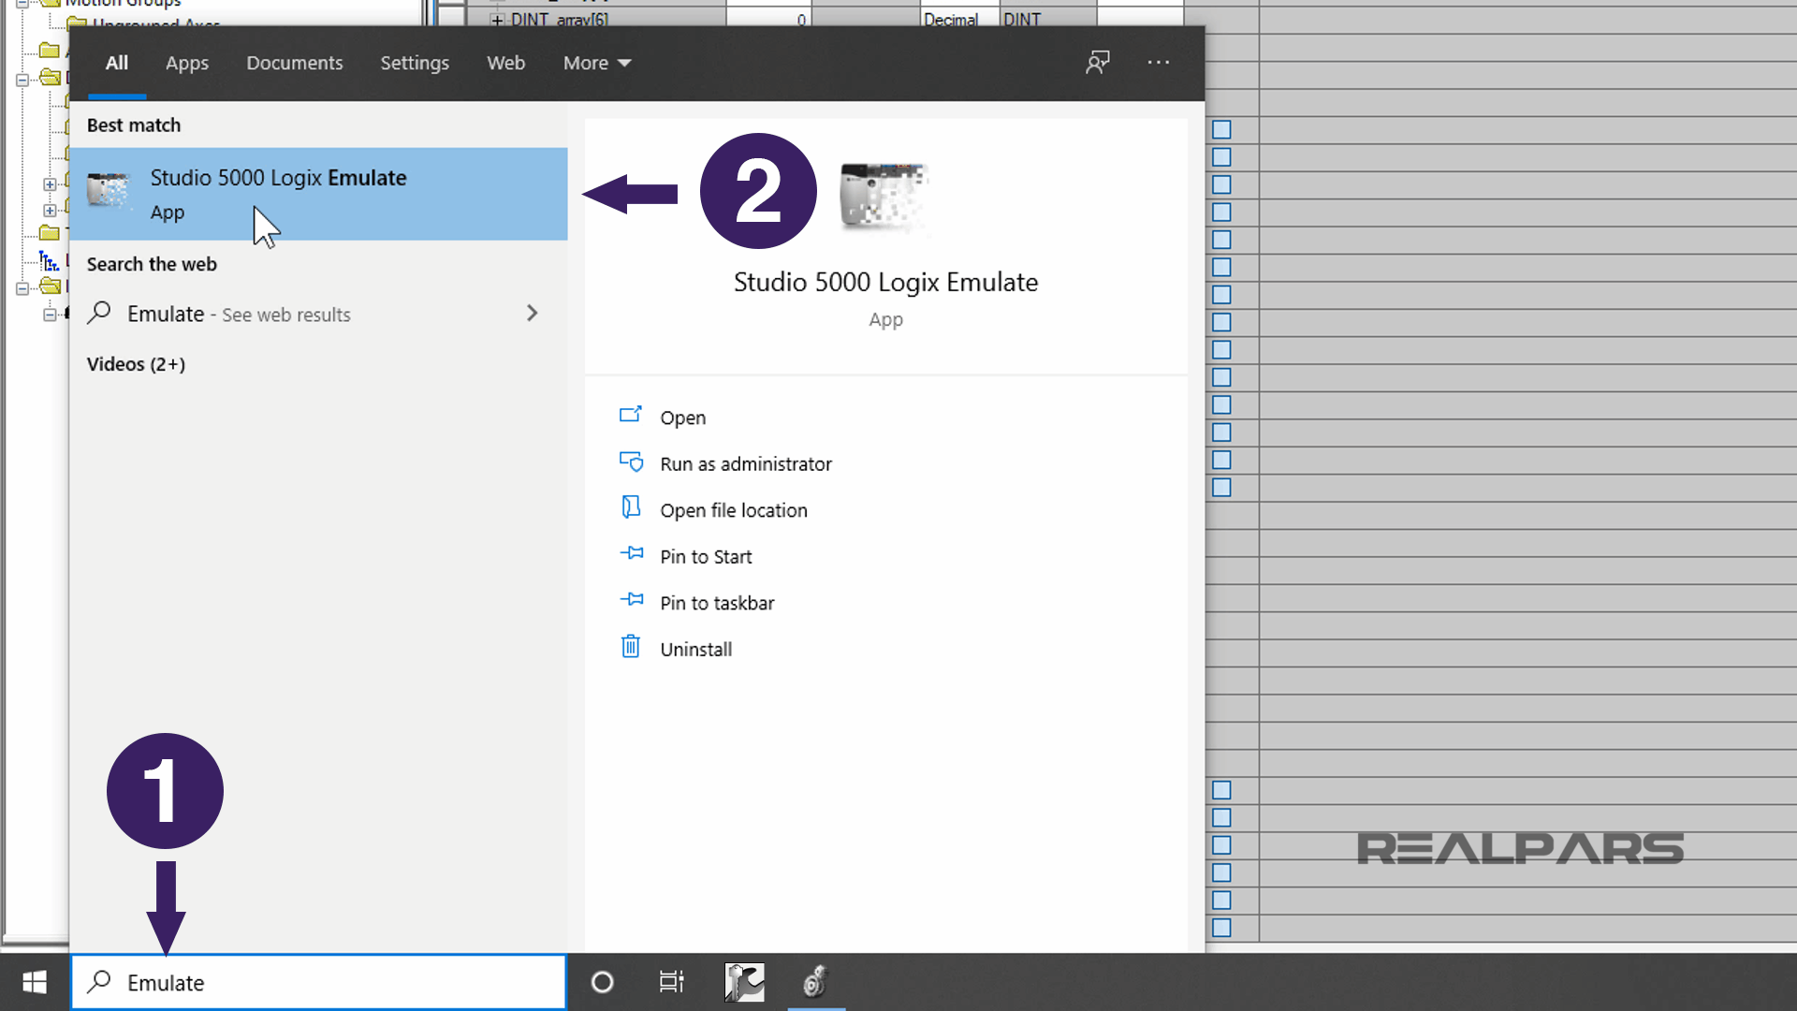Open the Videos (2+) results group

[x=136, y=364]
